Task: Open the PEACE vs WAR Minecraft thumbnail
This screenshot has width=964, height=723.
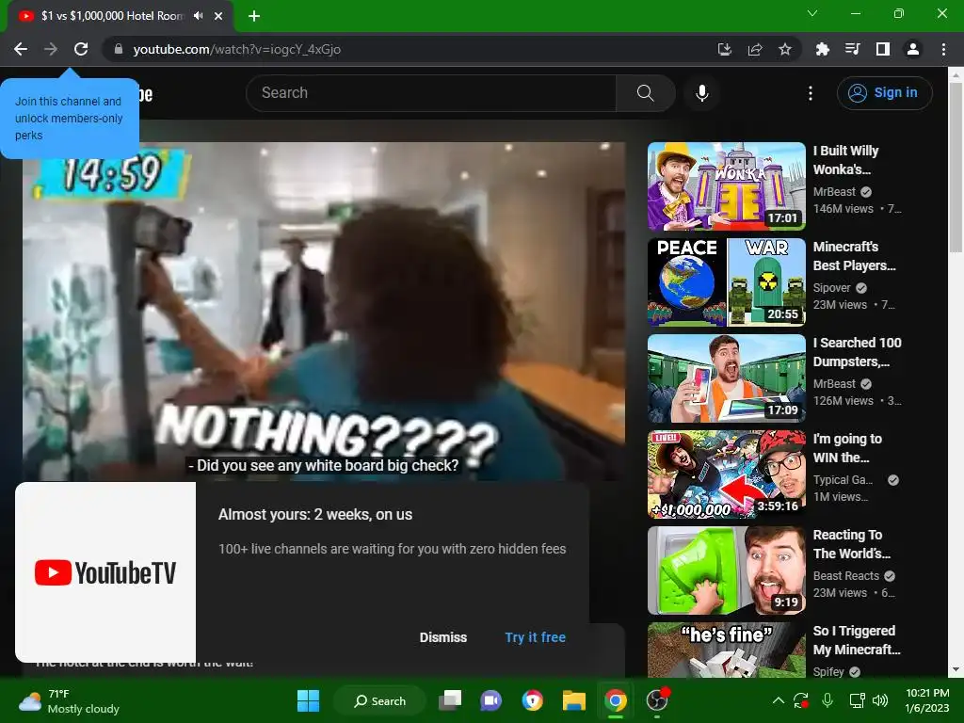Action: point(727,282)
